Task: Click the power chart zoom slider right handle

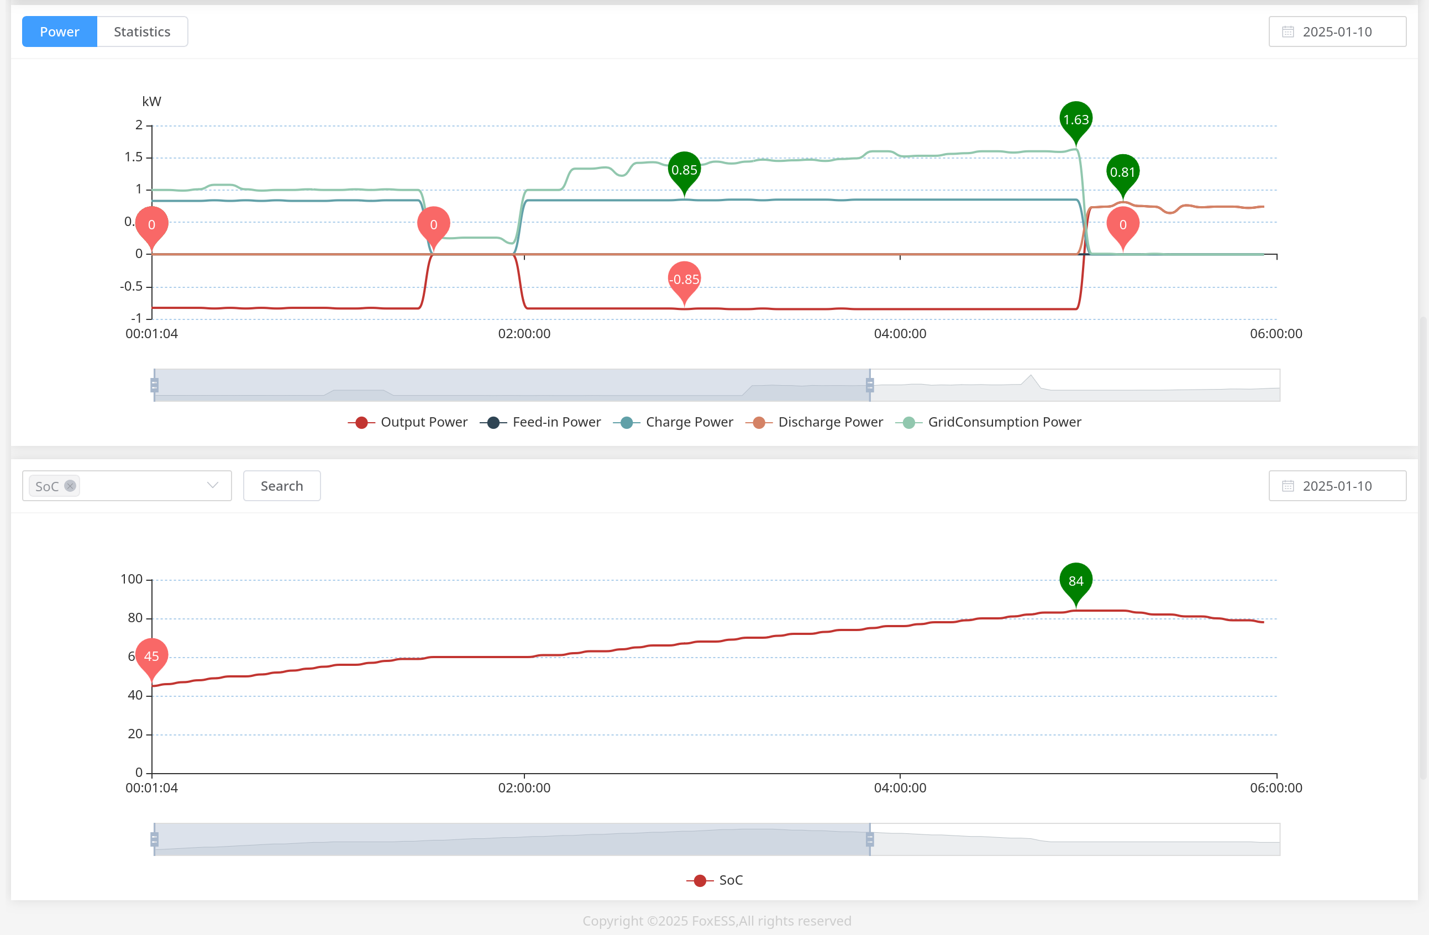Action: (869, 385)
